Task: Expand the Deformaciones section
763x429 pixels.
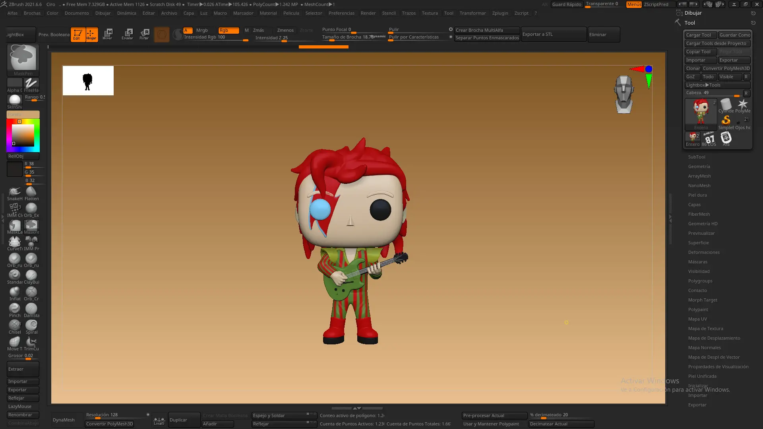Action: 704,252
